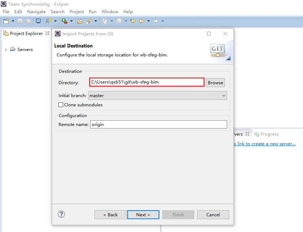This screenshot has height=232, width=303.
Task: Click the Search flashlight icon
Action: point(89,21)
